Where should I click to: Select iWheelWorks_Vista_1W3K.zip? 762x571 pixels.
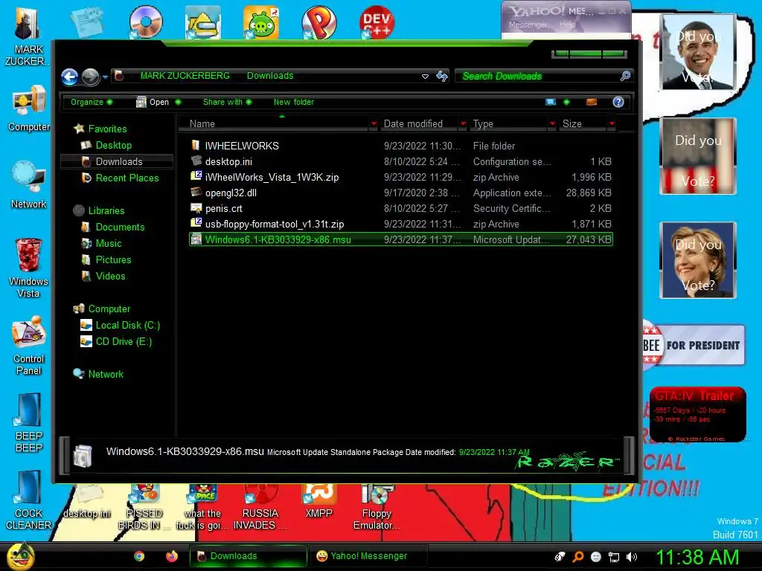(x=401, y=177)
